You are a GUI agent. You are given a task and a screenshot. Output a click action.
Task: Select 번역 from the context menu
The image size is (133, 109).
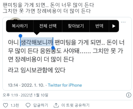99,26
